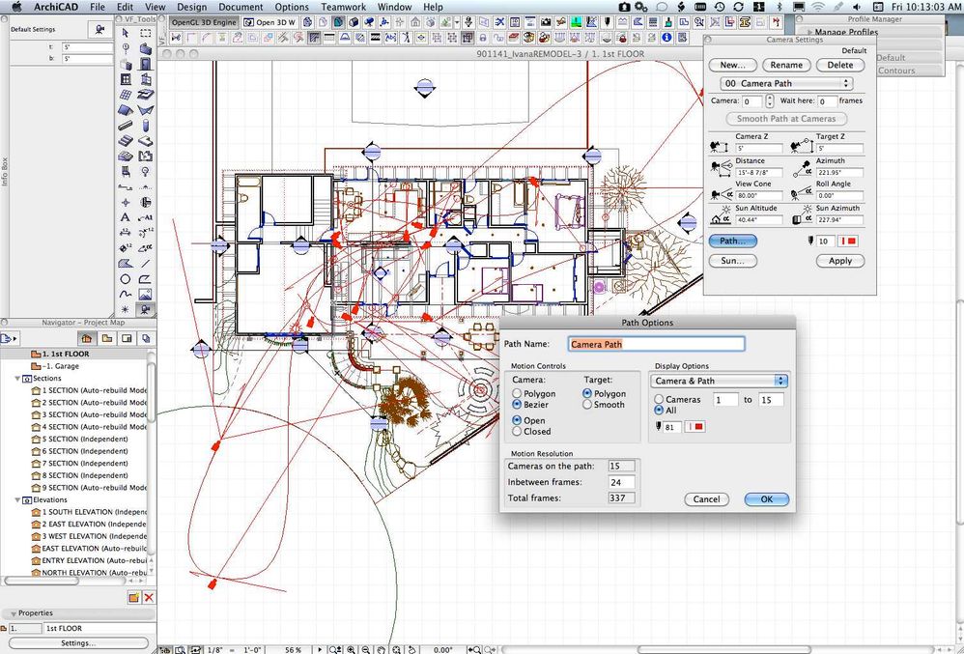964x654 pixels.
Task: Open the Design menu
Action: [x=192, y=7]
